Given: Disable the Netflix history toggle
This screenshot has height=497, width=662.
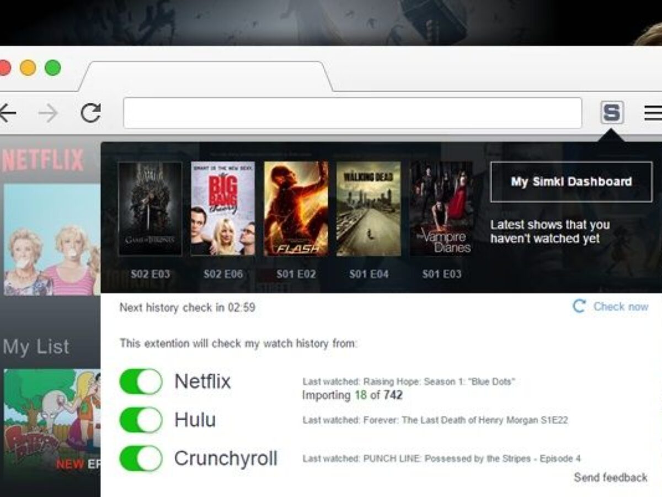Looking at the screenshot, I should 141,382.
